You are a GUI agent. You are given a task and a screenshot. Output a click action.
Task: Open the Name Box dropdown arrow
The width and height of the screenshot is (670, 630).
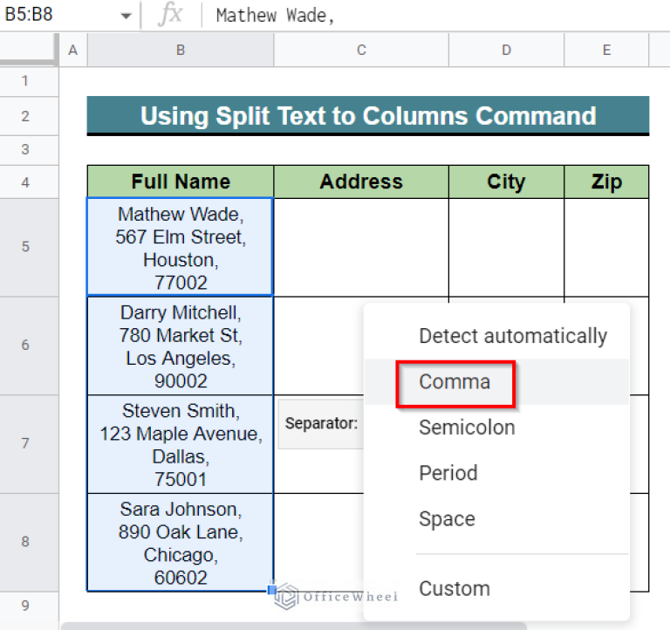point(126,16)
